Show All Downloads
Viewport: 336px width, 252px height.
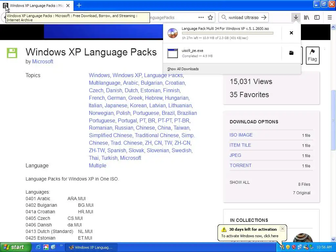(x=183, y=69)
